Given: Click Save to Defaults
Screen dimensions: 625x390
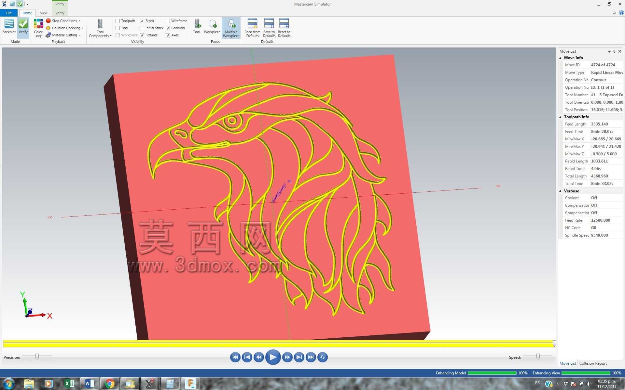Looking at the screenshot, I should 269,28.
